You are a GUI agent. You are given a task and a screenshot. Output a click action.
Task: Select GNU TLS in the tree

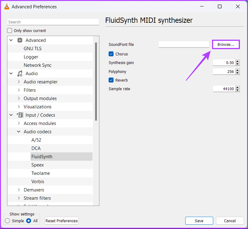pyautogui.click(x=33, y=49)
